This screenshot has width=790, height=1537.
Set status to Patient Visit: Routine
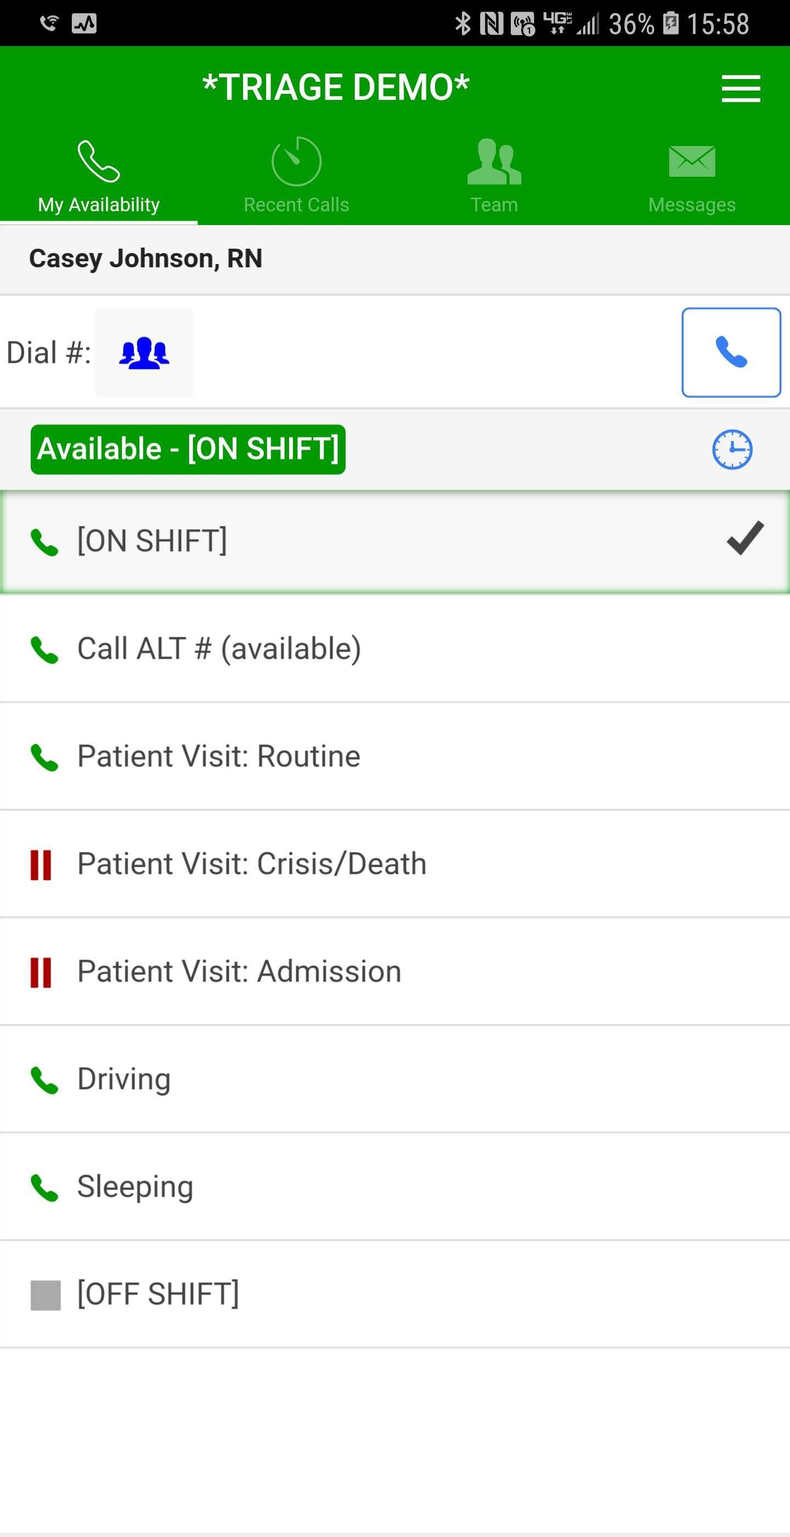click(x=393, y=756)
